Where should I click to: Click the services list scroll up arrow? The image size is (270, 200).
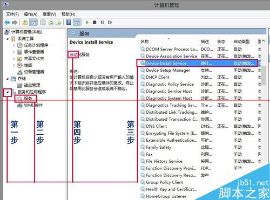click(264, 41)
